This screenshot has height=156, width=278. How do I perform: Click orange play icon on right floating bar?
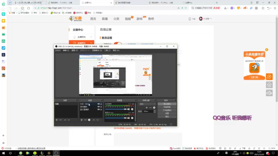269,77
